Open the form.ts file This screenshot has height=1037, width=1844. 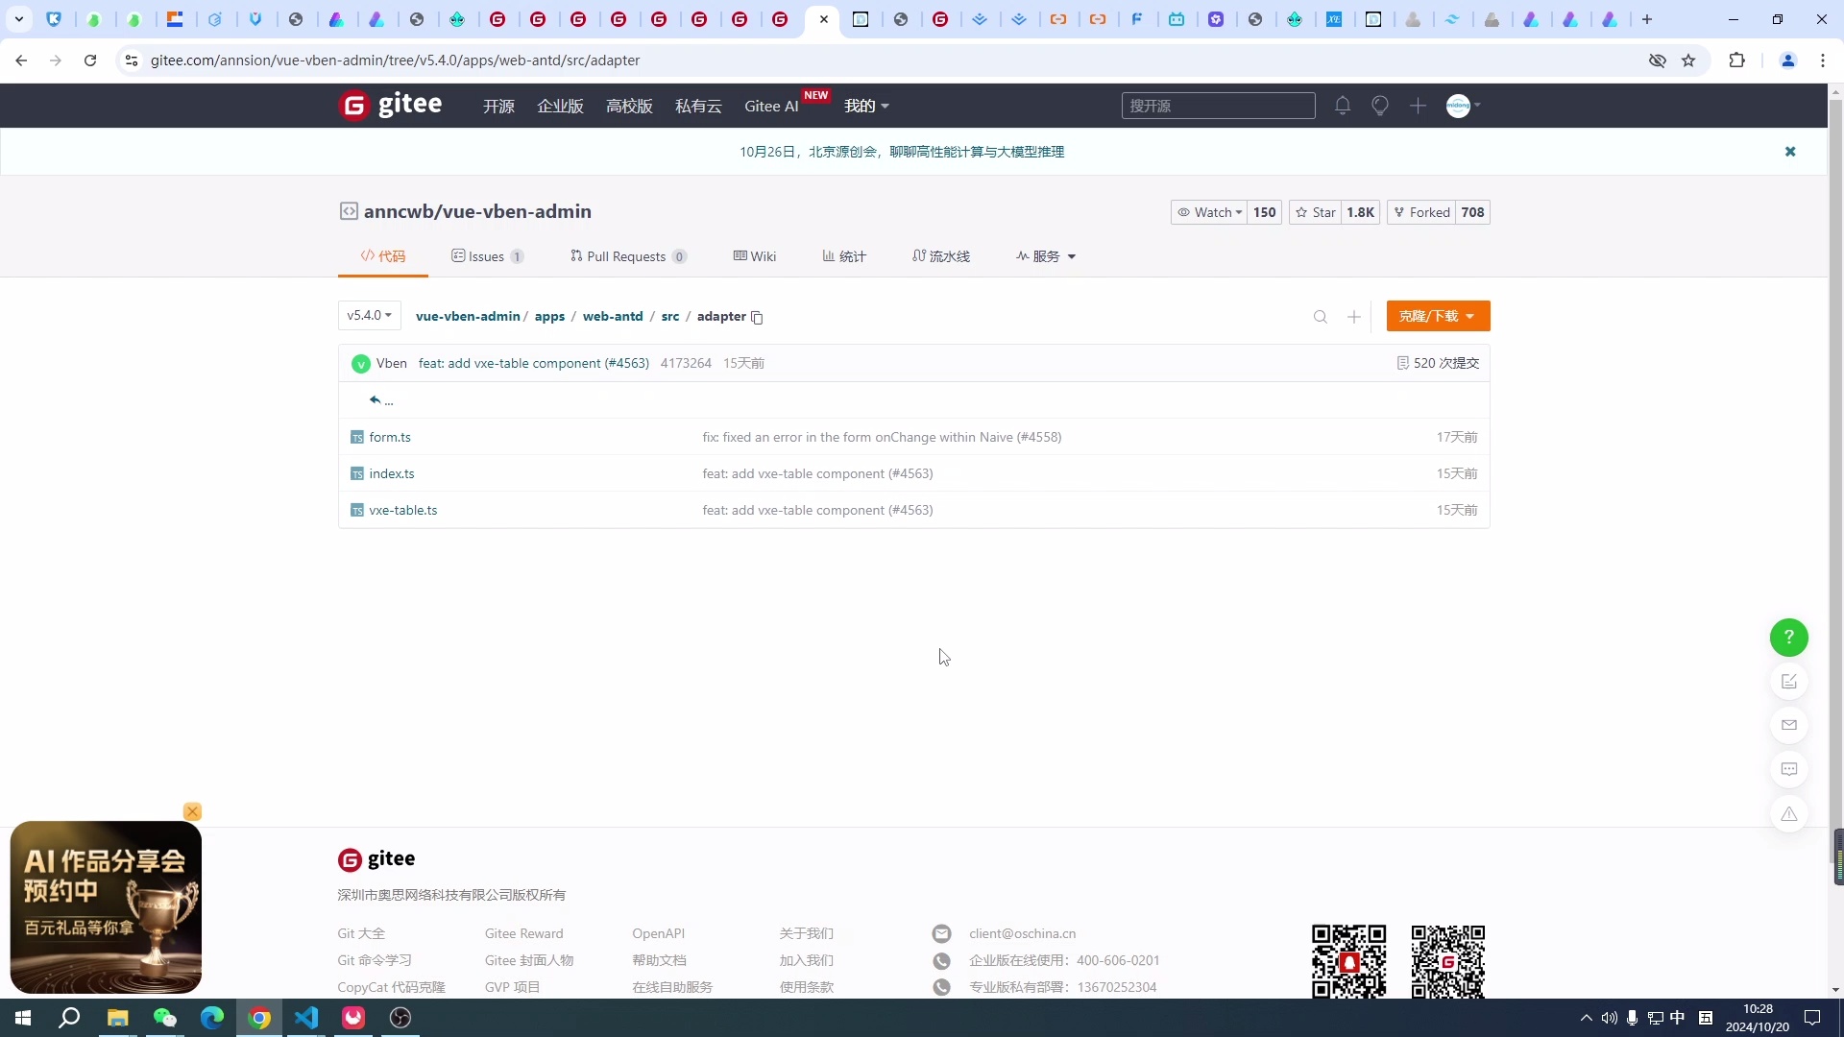click(x=389, y=437)
